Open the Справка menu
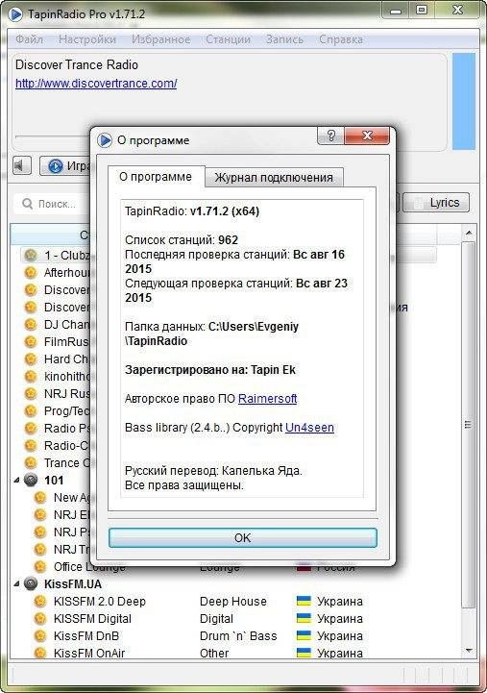 341,39
